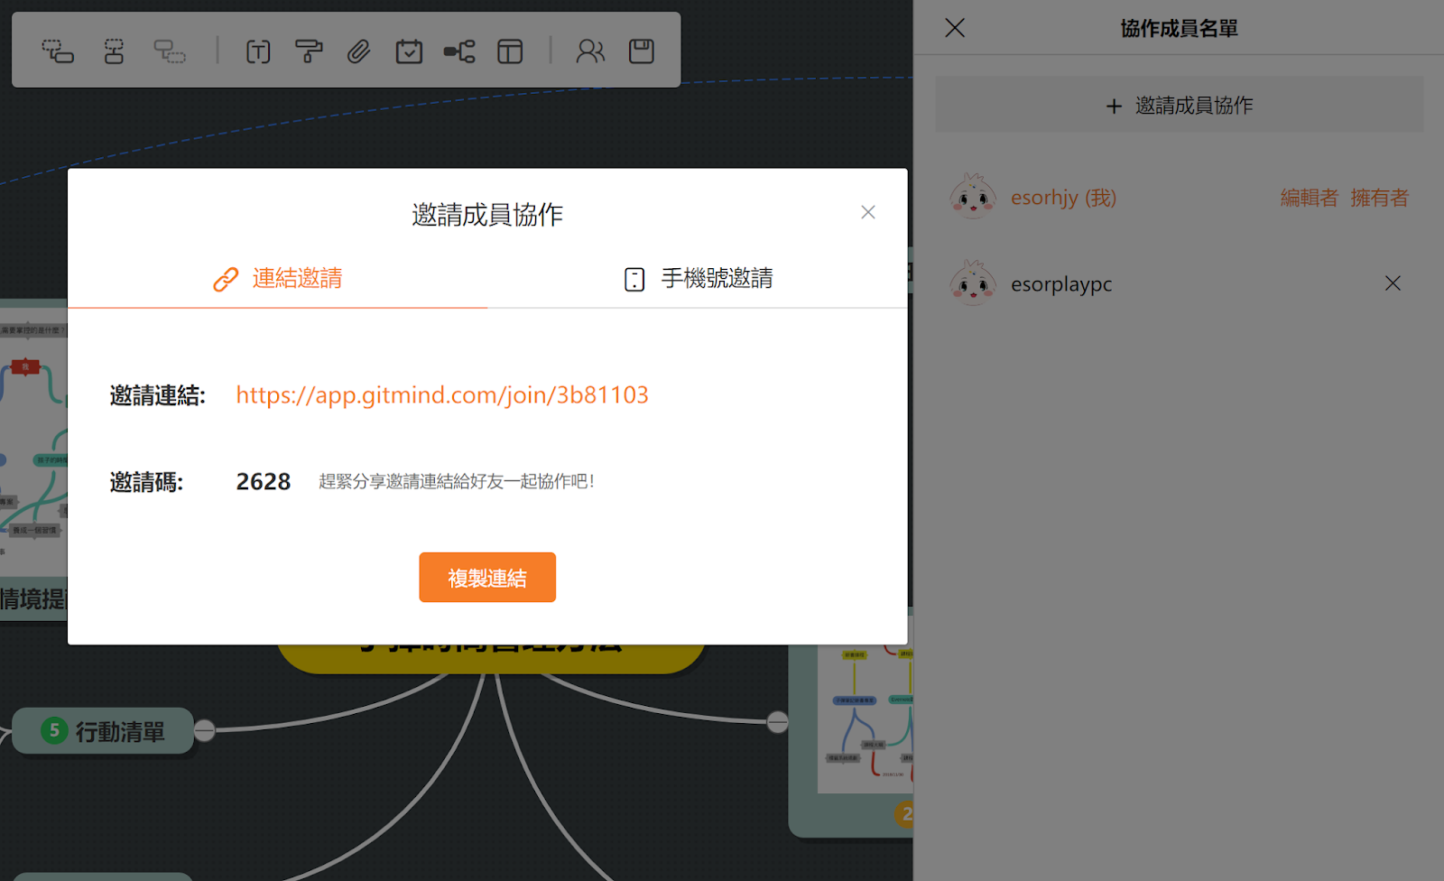Activate the format painter roller icon
This screenshot has width=1444, height=881.
coord(309,51)
